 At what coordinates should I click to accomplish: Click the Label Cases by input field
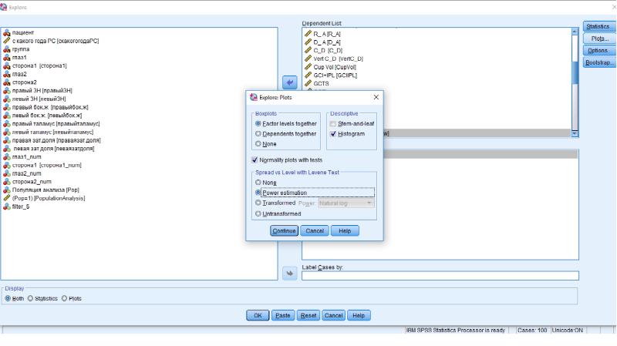click(x=440, y=276)
